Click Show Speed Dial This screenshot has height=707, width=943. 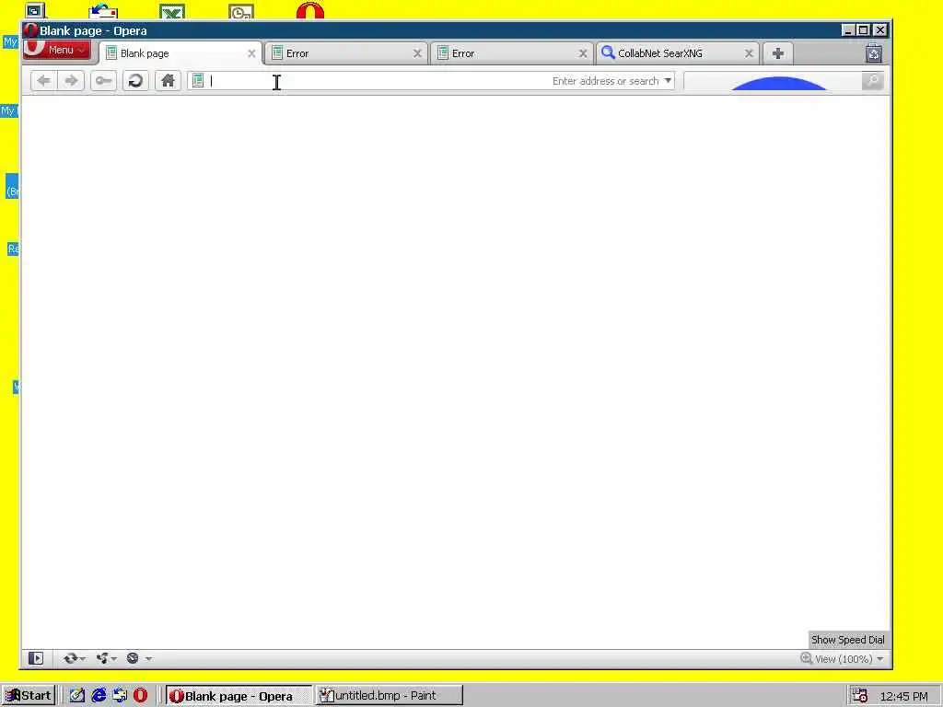coord(847,640)
